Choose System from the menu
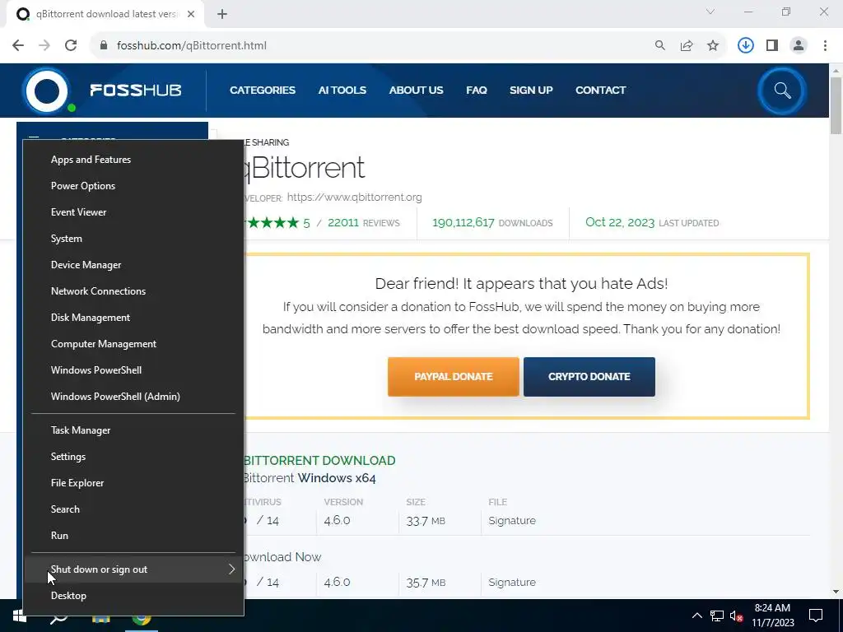 pyautogui.click(x=133, y=239)
